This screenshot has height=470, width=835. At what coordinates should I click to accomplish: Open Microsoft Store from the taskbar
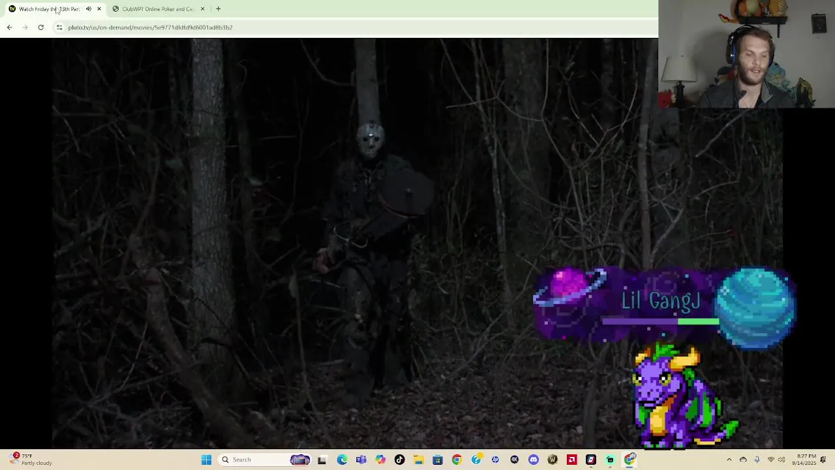point(438,460)
